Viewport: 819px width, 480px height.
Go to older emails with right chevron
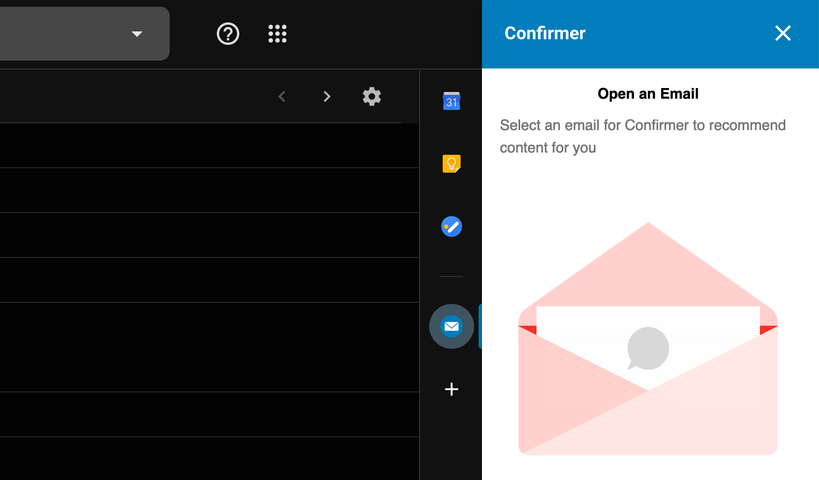click(327, 96)
